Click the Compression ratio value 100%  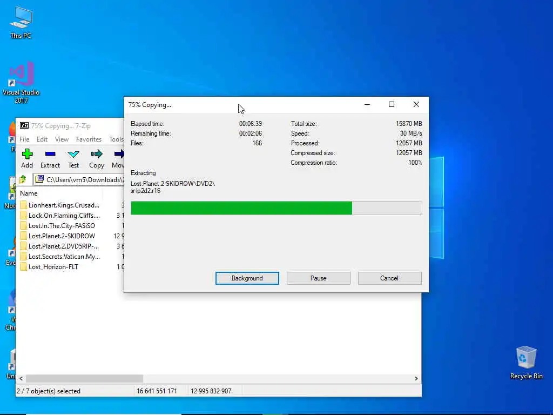tap(415, 163)
